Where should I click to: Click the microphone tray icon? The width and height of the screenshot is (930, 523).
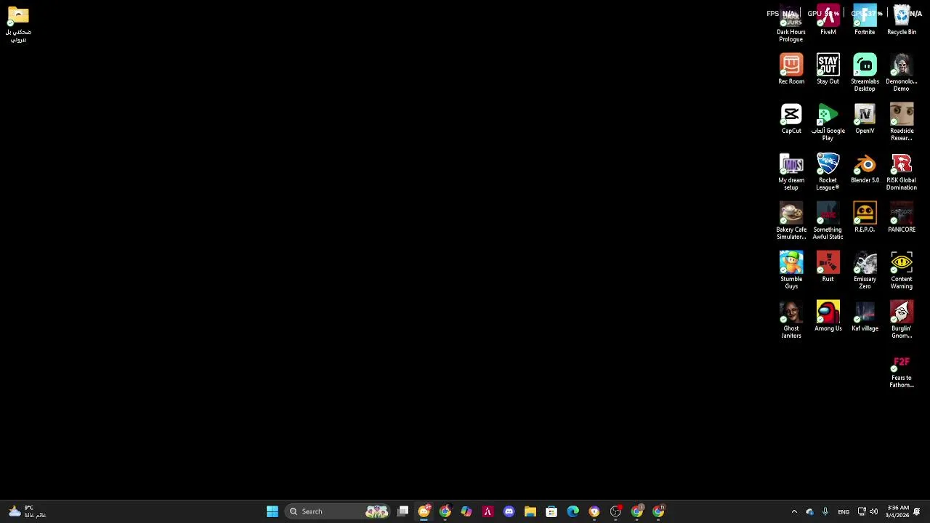coord(825,511)
